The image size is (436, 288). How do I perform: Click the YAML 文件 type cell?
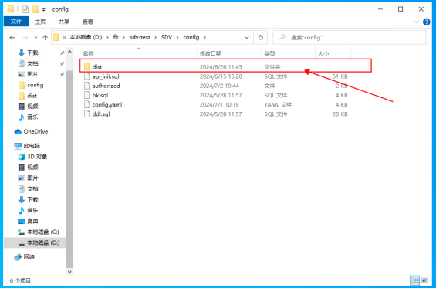coord(278,105)
